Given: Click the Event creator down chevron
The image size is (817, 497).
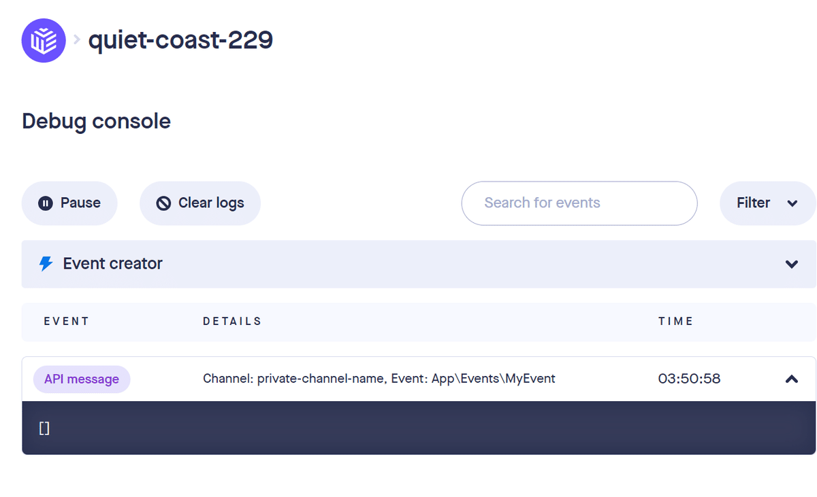Looking at the screenshot, I should (791, 264).
